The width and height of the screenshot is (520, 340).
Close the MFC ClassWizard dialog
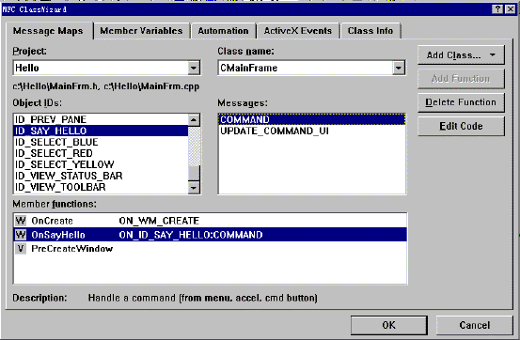pos(510,9)
